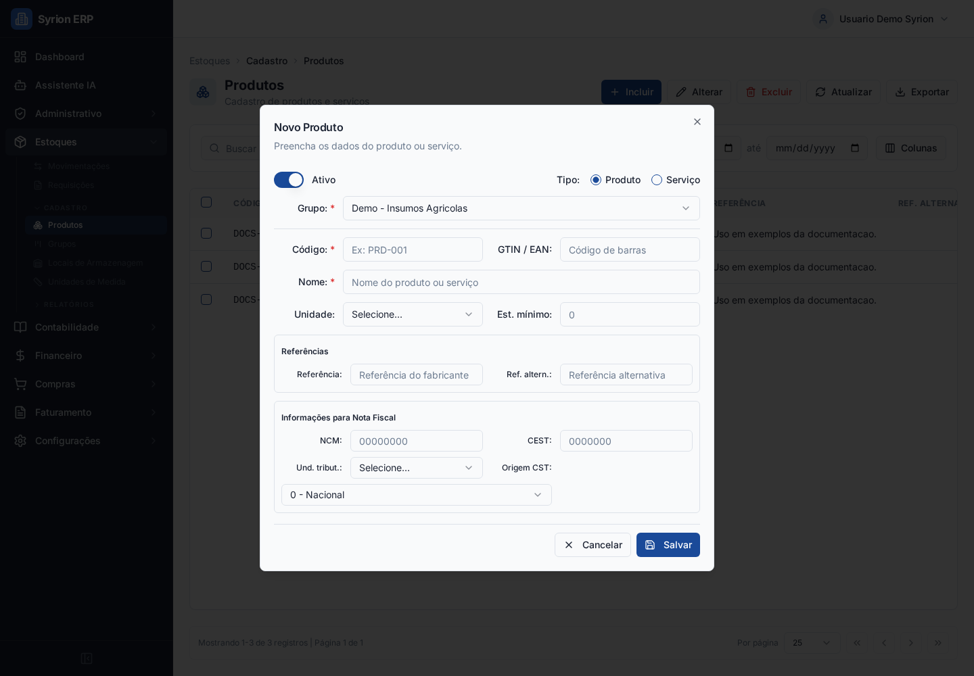Expand the Faturamento menu
Screen dimensions: 974x676
(87, 412)
